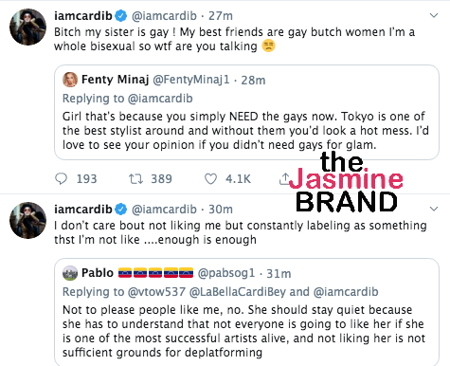Viewport: 450px width, 366px height.
Task: Like the tweet with 4.1K likes
Action: (210, 179)
